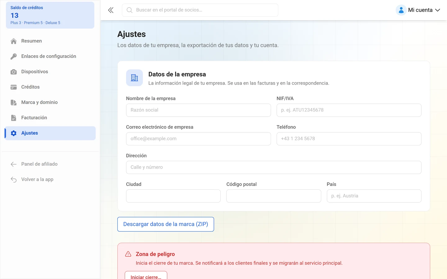Select Ajustes in the sidebar

(50, 133)
